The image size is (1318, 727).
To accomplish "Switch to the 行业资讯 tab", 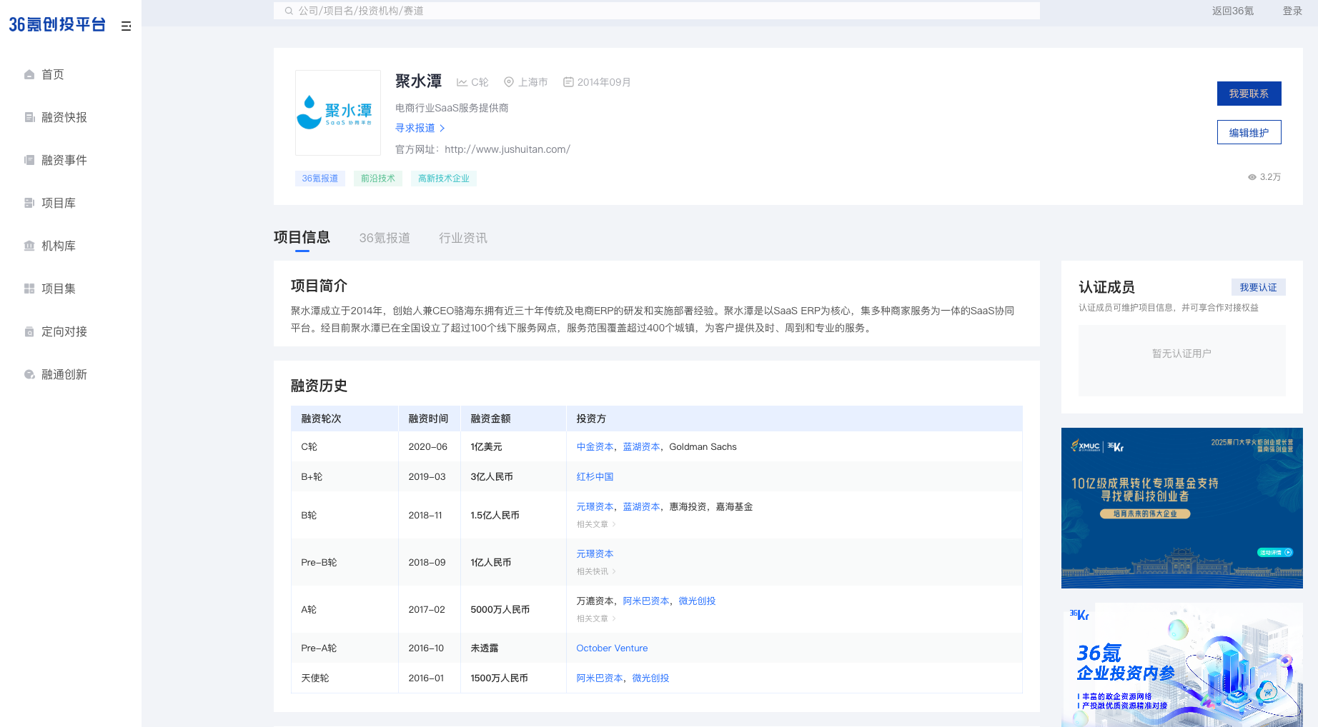I will (x=463, y=238).
